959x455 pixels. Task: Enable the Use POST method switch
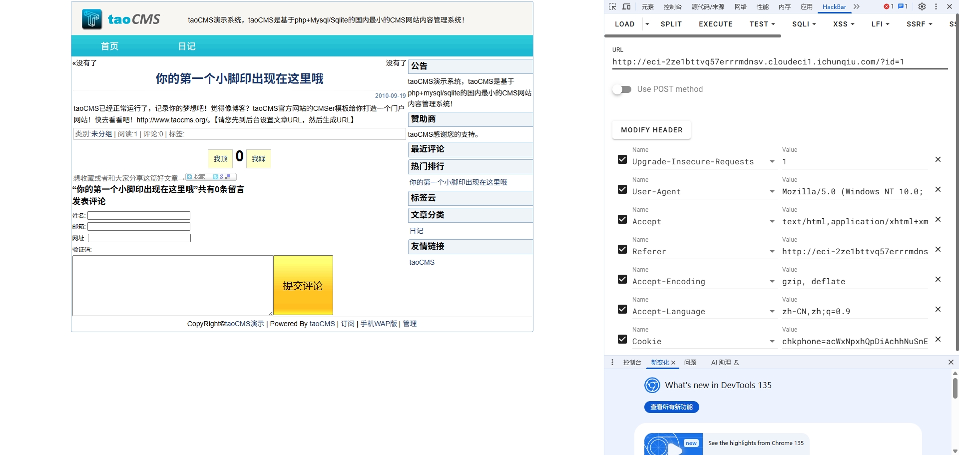[622, 89]
